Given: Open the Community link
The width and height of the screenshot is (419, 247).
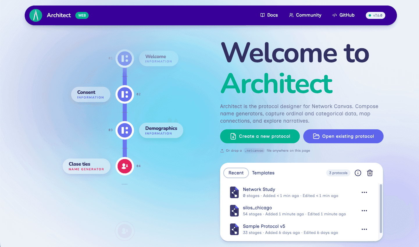Looking at the screenshot, I should [305, 15].
